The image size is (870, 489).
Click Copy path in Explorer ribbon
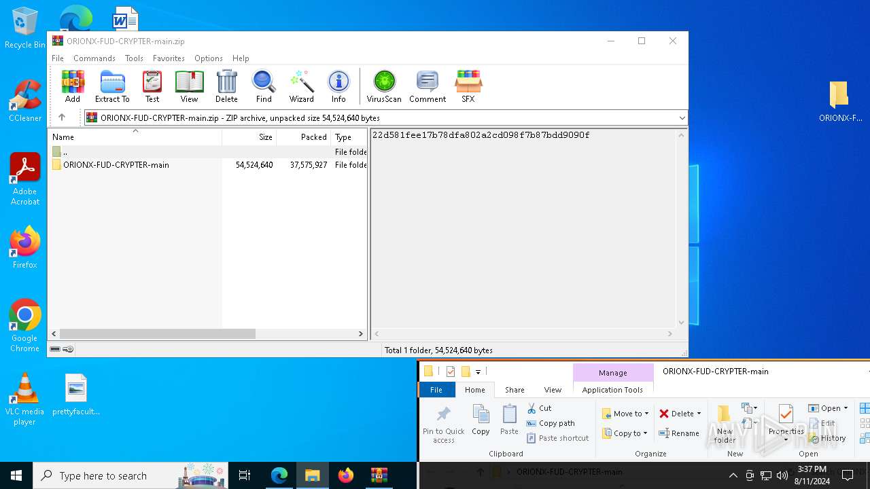550,423
